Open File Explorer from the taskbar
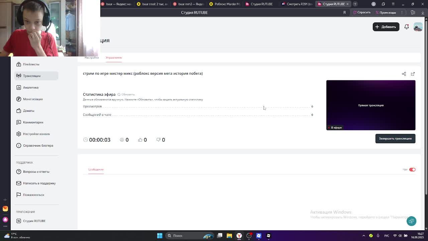Screen dimensions: 428x241 [x=229, y=236]
